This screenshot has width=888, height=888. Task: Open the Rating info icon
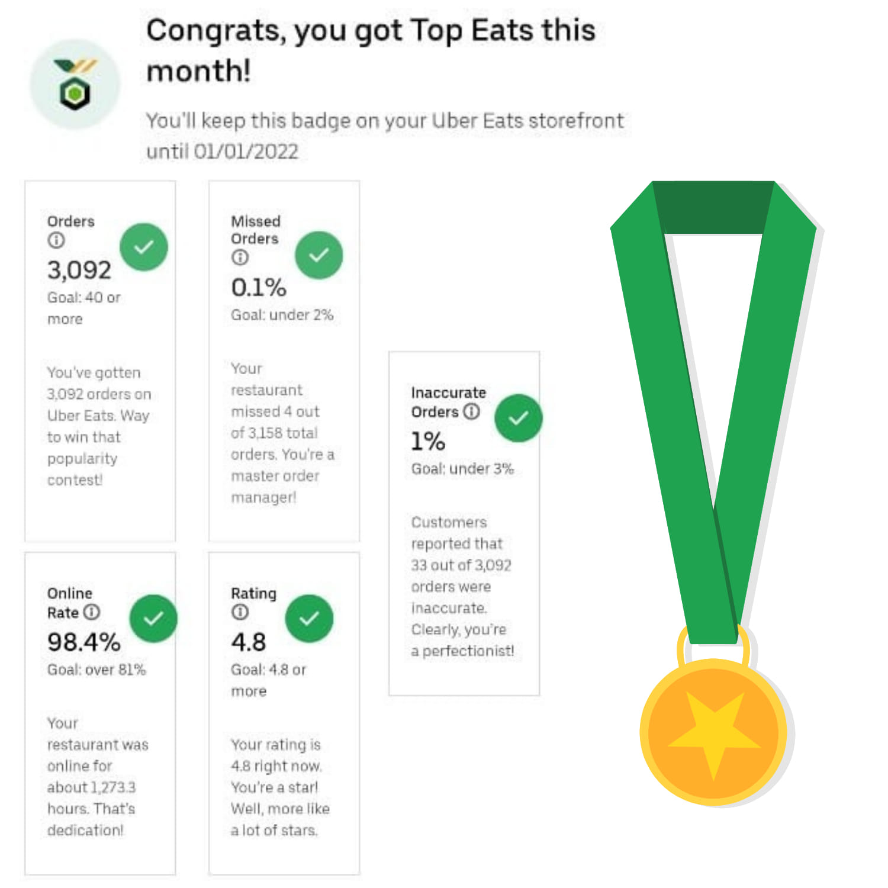(240, 612)
